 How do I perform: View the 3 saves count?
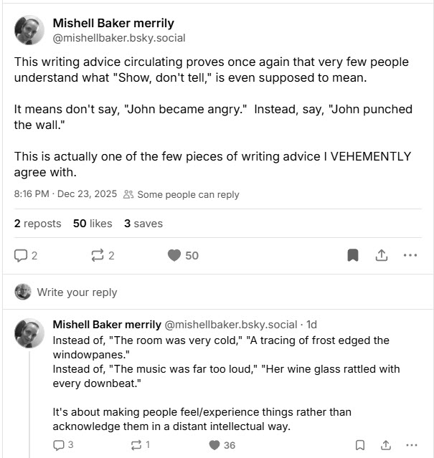point(143,224)
